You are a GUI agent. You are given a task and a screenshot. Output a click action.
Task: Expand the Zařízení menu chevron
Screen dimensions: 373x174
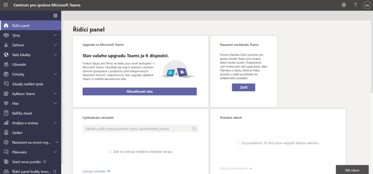(x=55, y=45)
